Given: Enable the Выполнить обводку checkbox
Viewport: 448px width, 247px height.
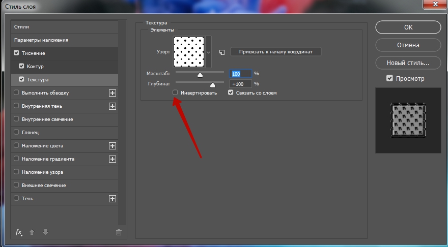Looking at the screenshot, I should point(16,92).
